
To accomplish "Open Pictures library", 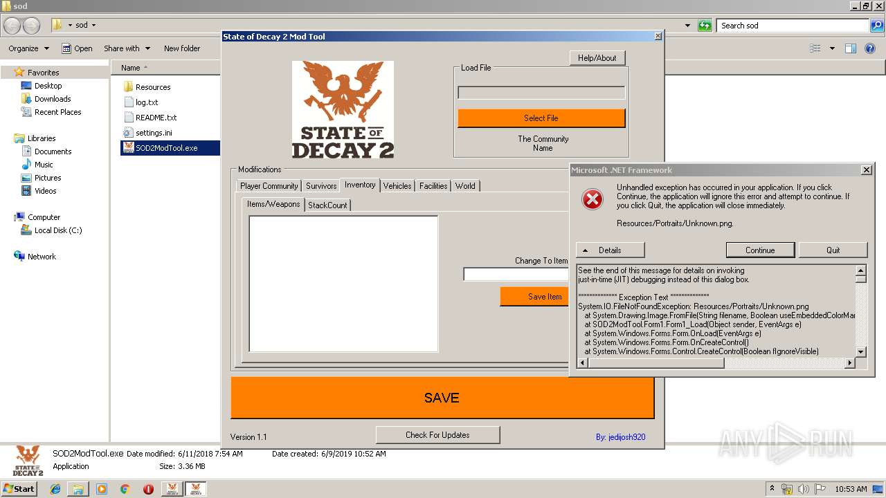I will pyautogui.click(x=48, y=178).
